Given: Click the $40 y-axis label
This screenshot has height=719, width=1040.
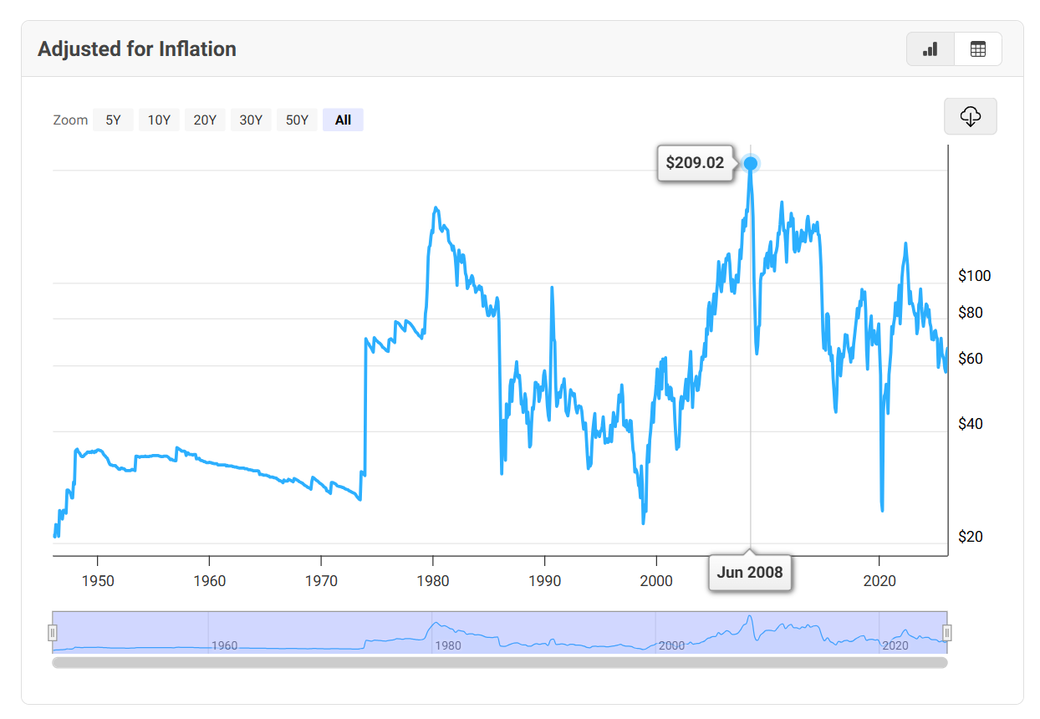Looking at the screenshot, I should click(971, 425).
